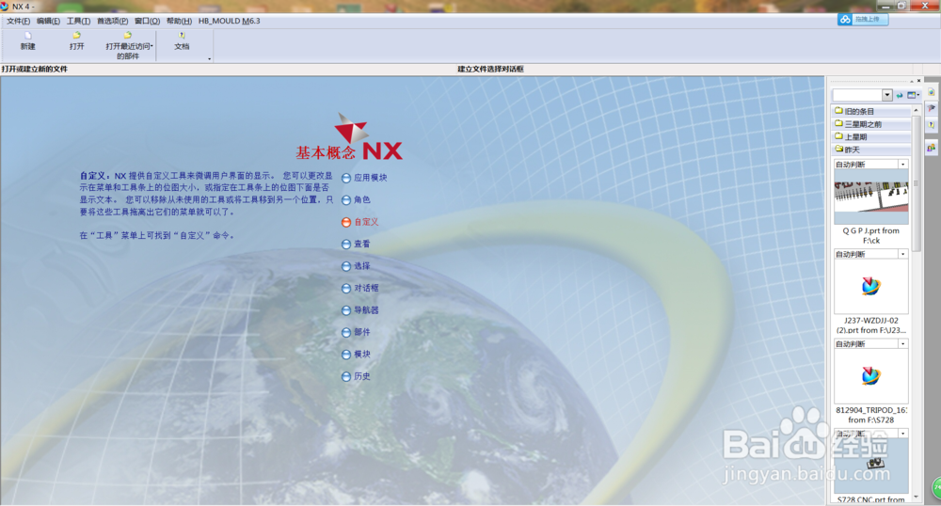Click the history panel pin arrow
This screenshot has height=506, width=941.
(x=912, y=81)
